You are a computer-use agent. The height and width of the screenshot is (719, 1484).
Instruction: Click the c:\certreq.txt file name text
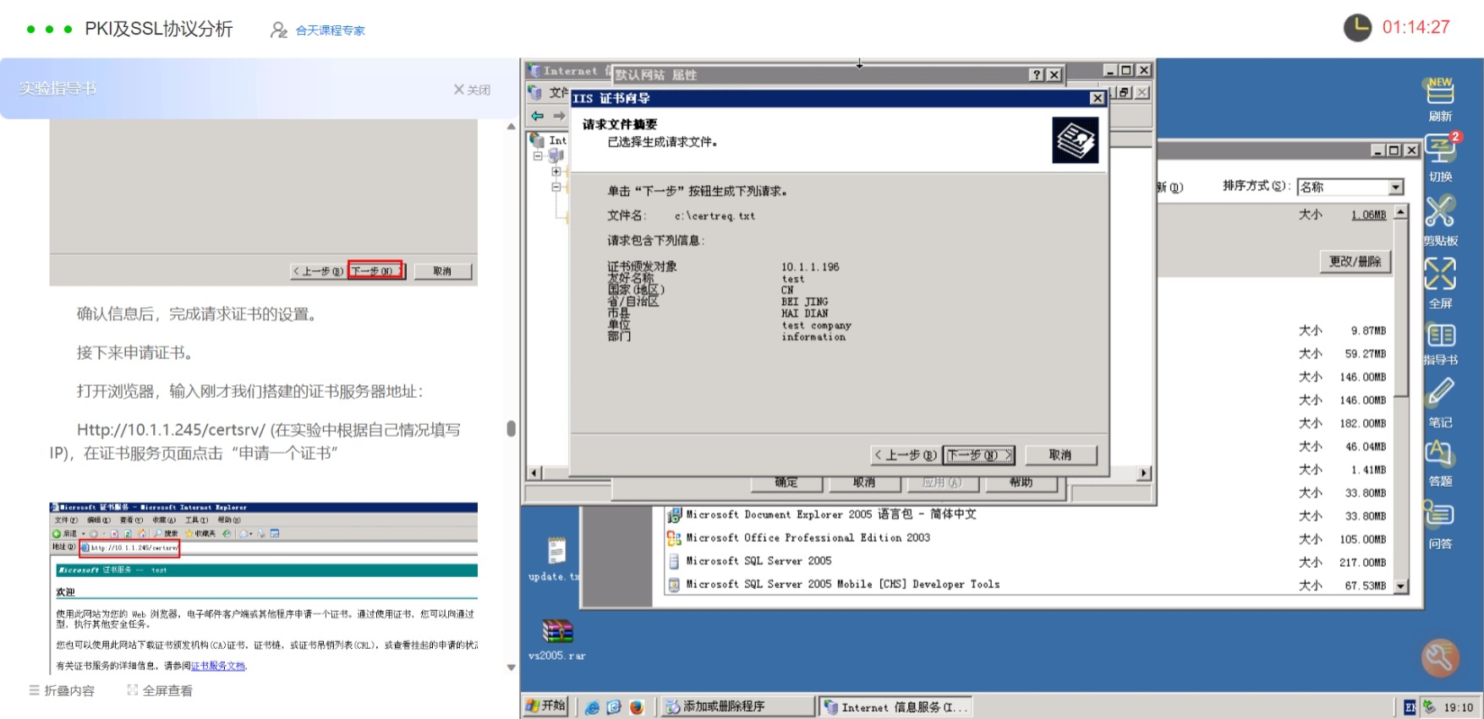pos(715,216)
